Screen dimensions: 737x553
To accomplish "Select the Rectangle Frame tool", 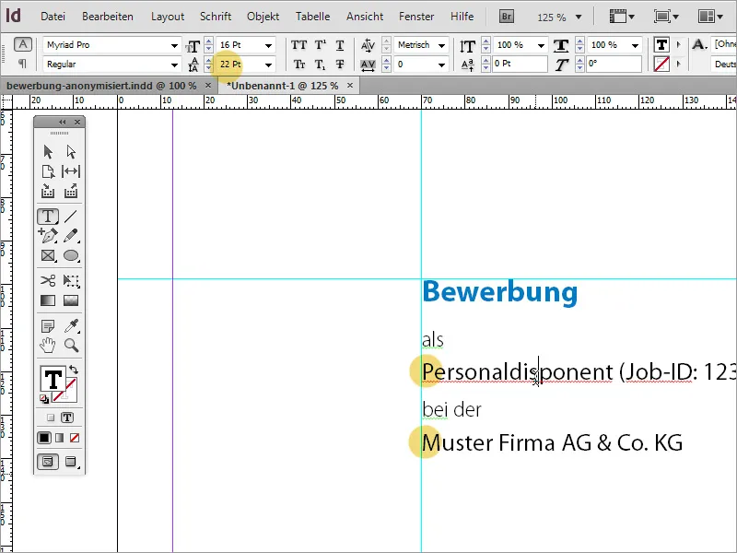I will (x=48, y=255).
